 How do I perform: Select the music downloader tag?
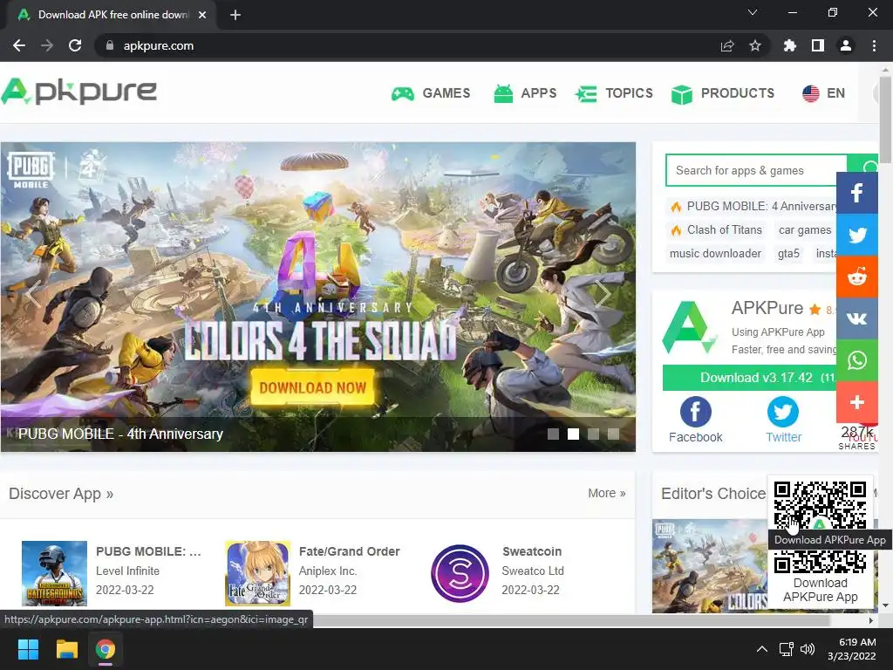click(x=715, y=254)
